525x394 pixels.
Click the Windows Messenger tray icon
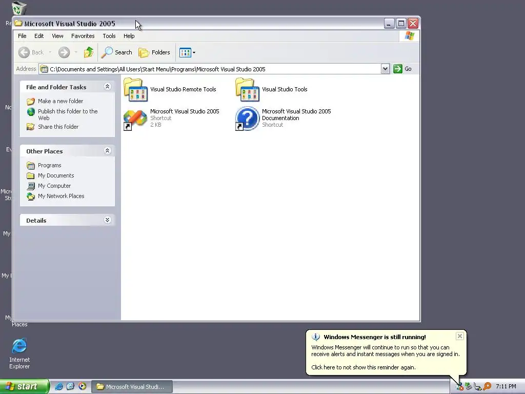459,387
